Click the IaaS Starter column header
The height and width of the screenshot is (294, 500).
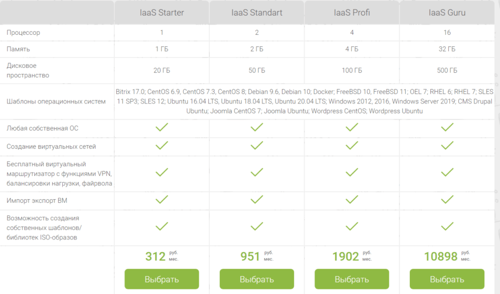[162, 12]
